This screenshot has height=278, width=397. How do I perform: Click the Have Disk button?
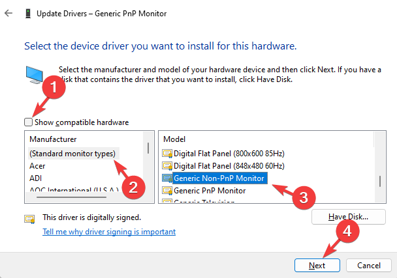(x=349, y=217)
